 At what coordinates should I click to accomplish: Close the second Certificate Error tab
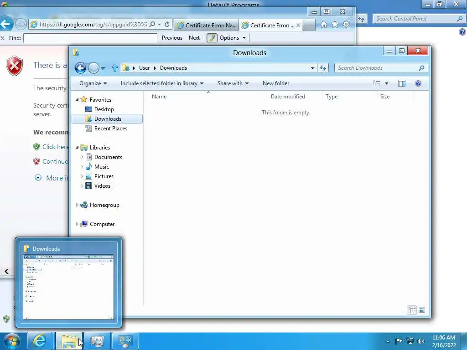pyautogui.click(x=298, y=26)
